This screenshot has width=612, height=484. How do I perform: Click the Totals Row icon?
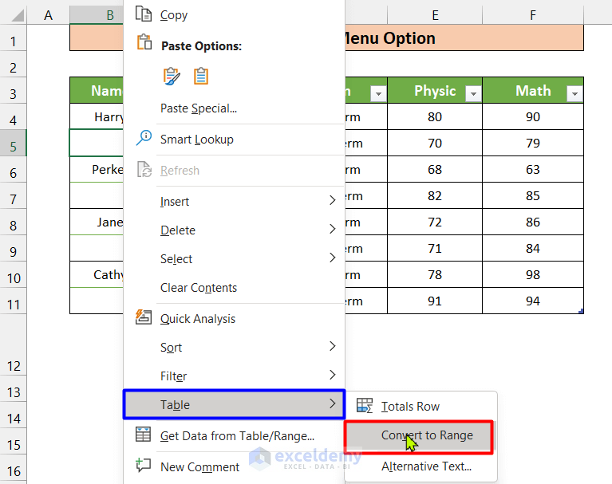(365, 406)
